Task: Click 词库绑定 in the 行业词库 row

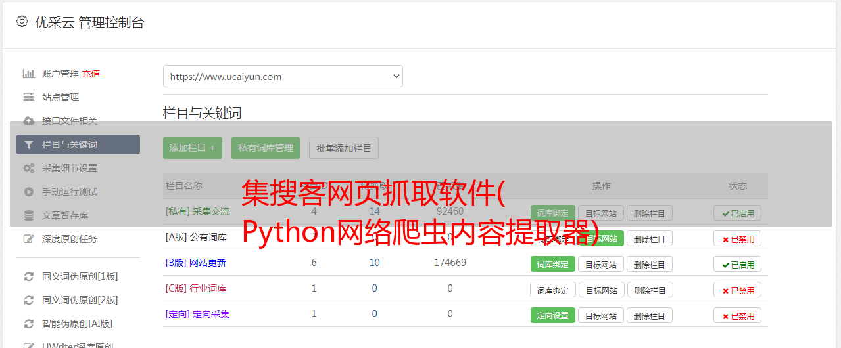Action: (x=553, y=290)
